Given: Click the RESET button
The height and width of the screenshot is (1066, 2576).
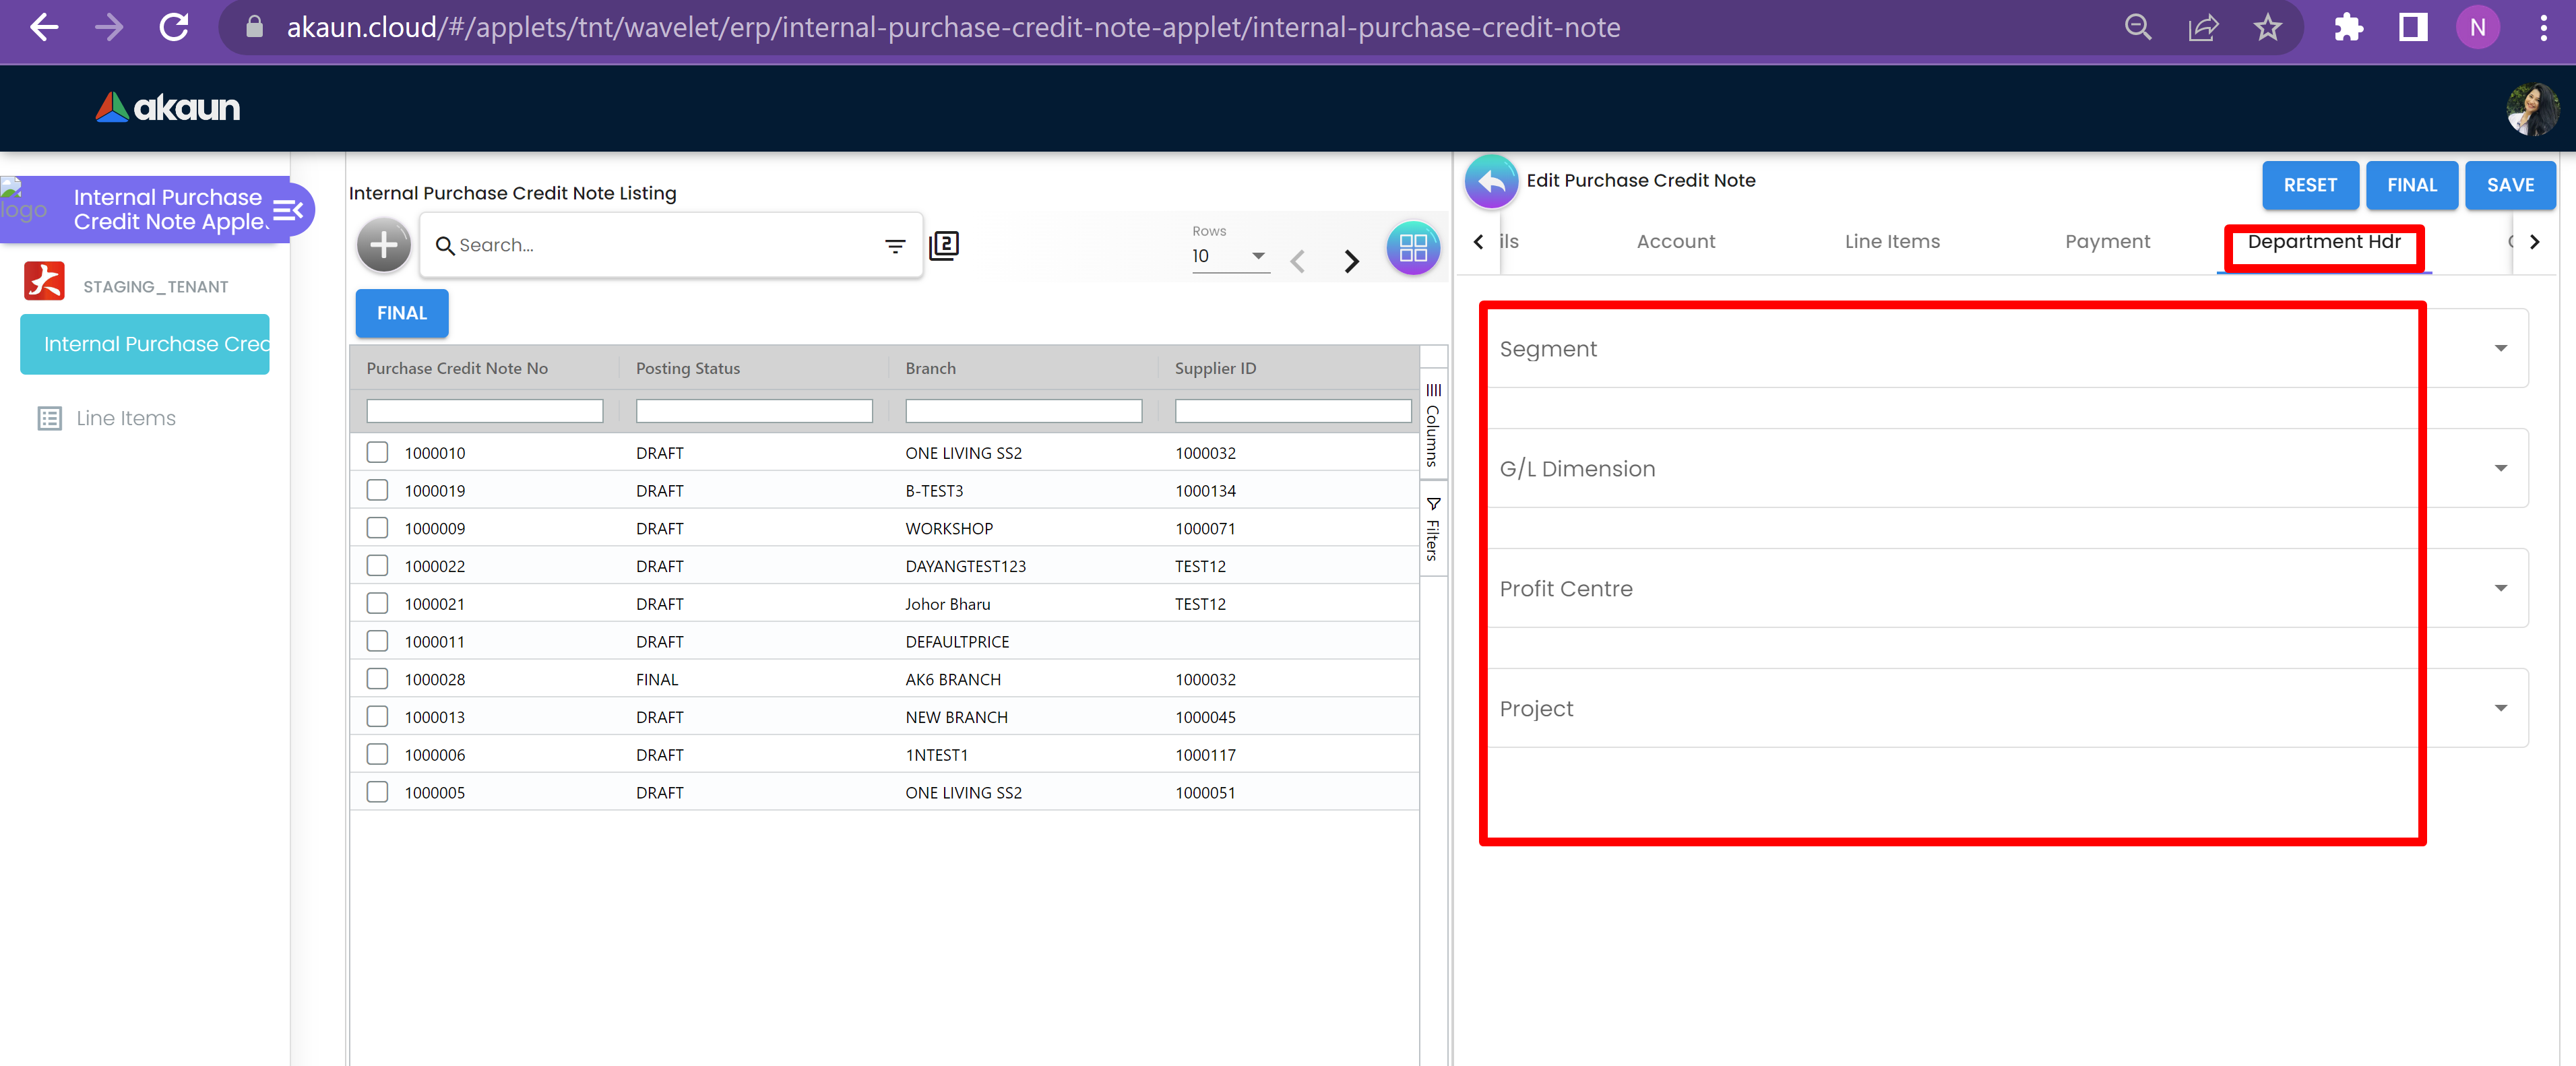Looking at the screenshot, I should [x=2309, y=185].
